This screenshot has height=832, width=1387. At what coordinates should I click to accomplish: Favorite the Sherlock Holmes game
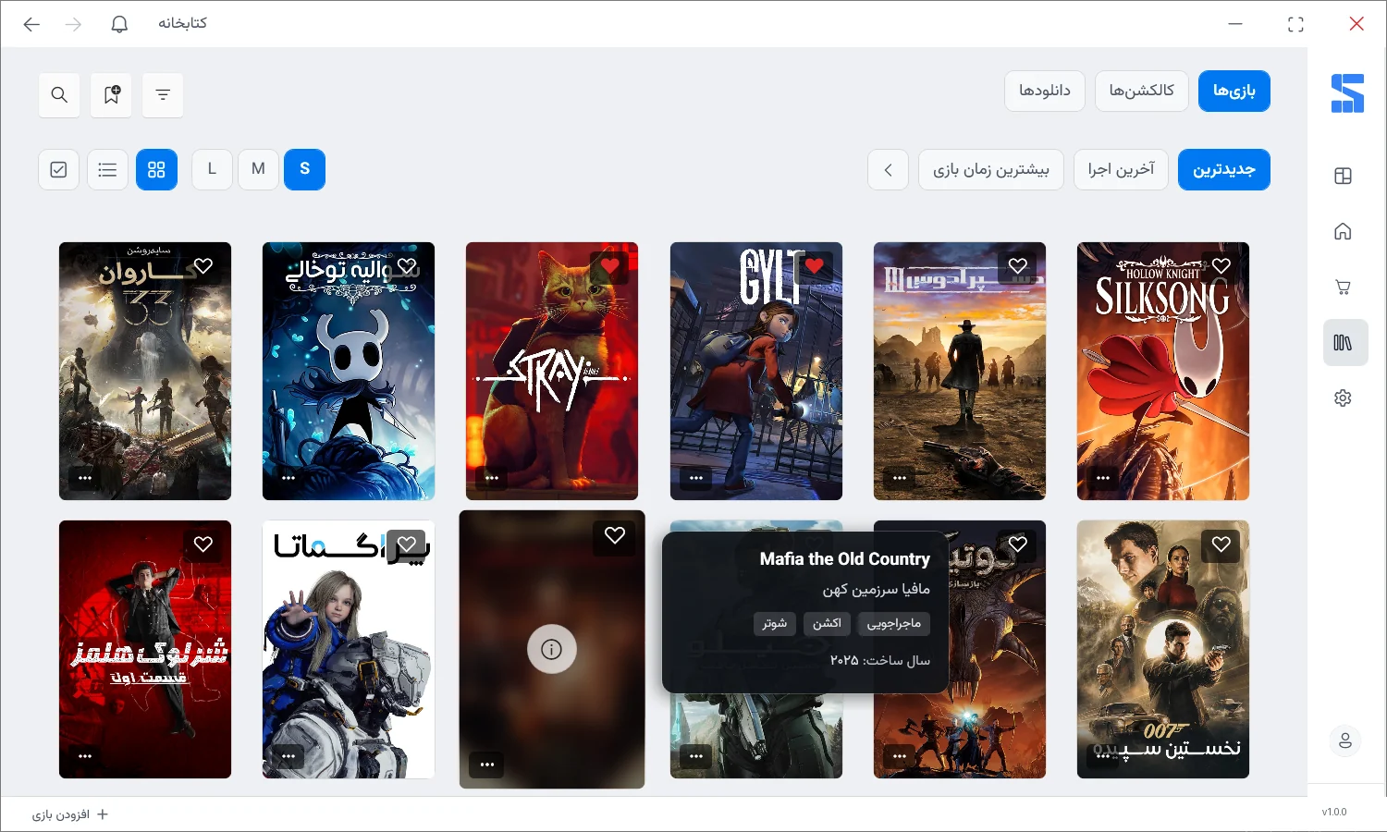203,544
